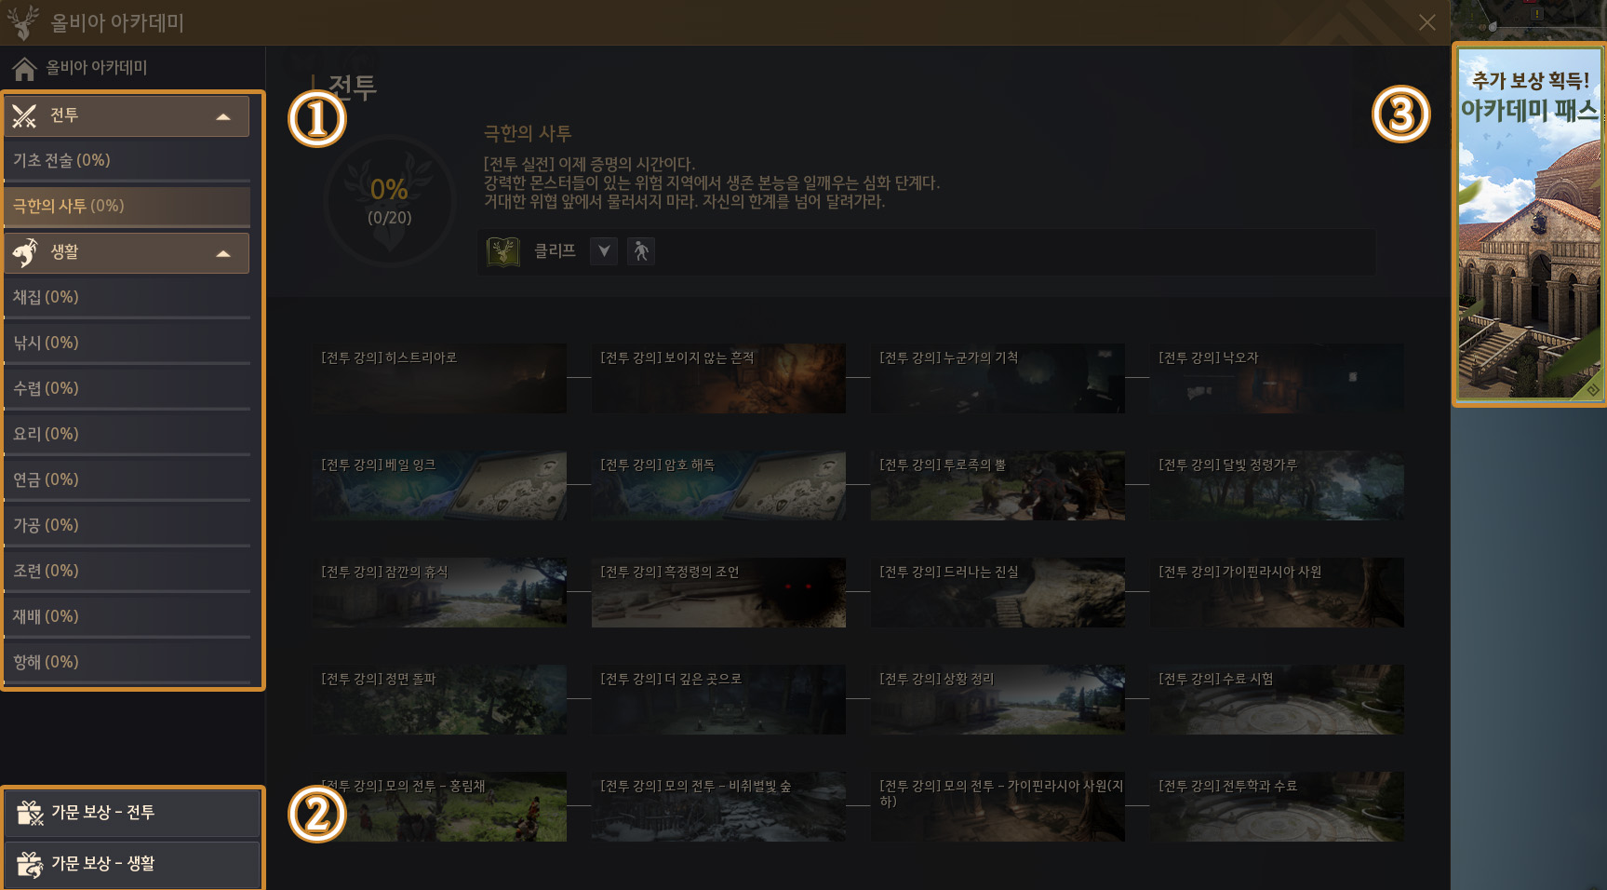Collapse the 전투 category with its arrow

pyautogui.click(x=223, y=117)
